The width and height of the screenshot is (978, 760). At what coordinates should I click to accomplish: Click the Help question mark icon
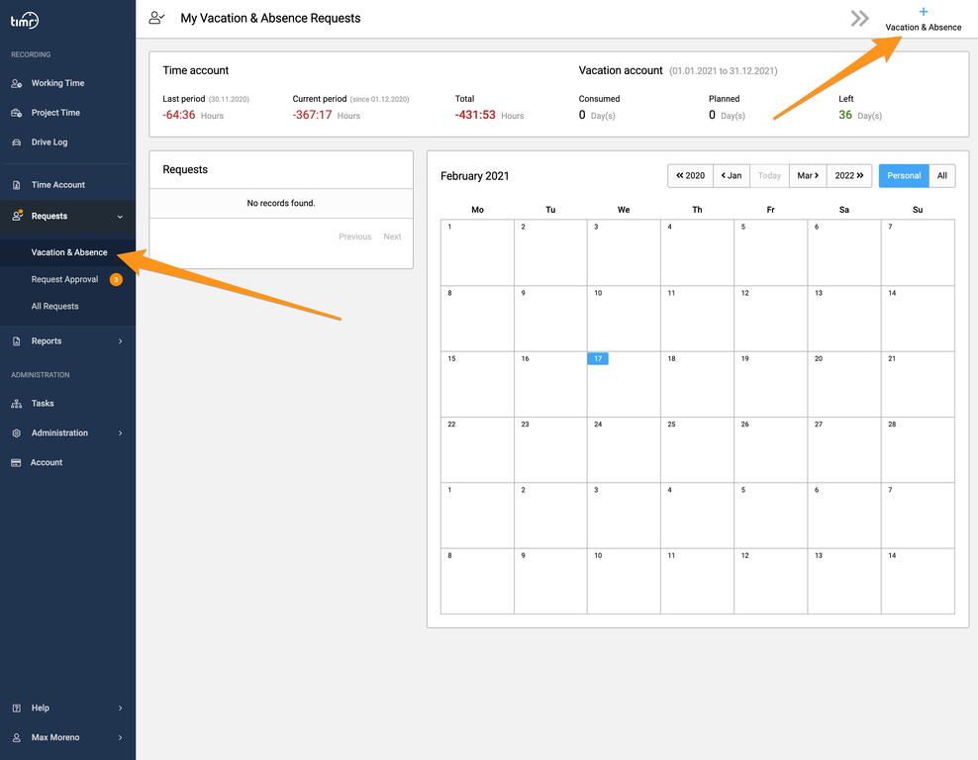(x=17, y=708)
